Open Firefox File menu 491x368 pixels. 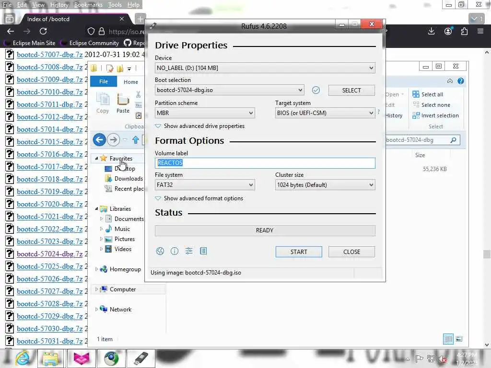click(x=7, y=5)
